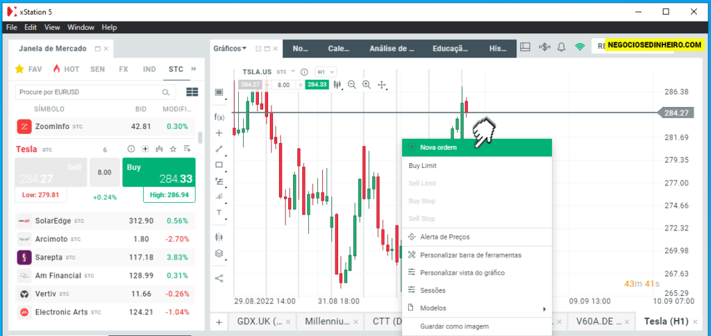Open the price alerts dollar icon
This screenshot has width=711, height=336.
(x=544, y=47)
